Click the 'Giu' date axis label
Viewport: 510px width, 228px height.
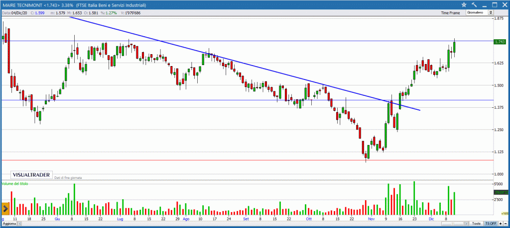point(57,219)
